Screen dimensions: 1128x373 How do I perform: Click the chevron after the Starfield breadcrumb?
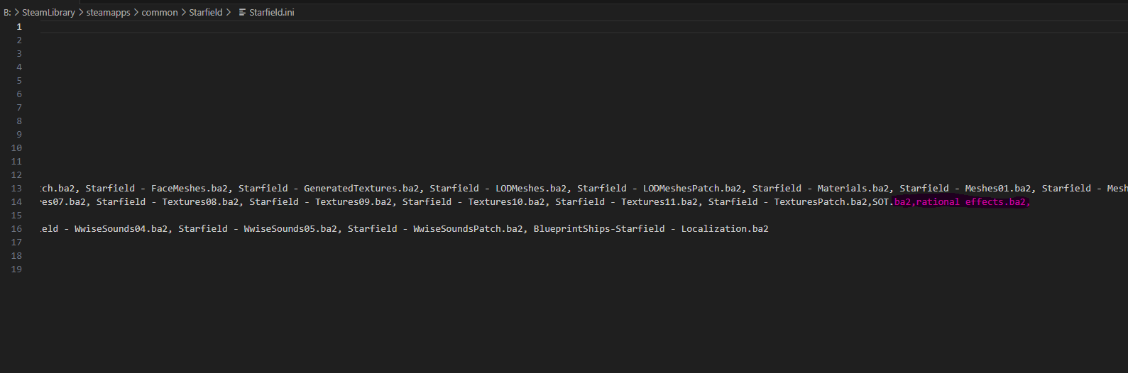click(x=229, y=13)
